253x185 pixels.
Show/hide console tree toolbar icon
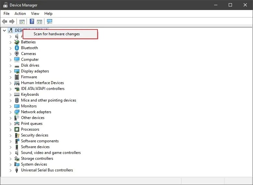(x=22, y=22)
